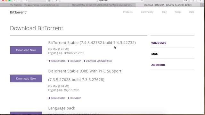Click the English (US) - May 15, 2015 text
This screenshot has height=115, width=205.
(x=64, y=90)
